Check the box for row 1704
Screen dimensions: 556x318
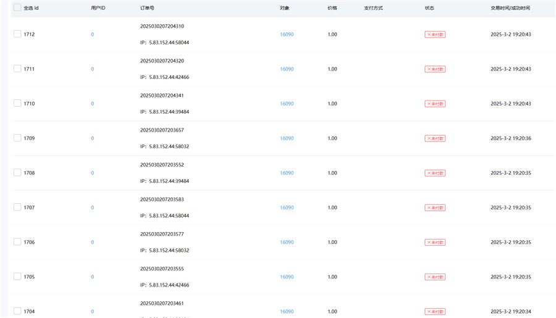pyautogui.click(x=17, y=311)
